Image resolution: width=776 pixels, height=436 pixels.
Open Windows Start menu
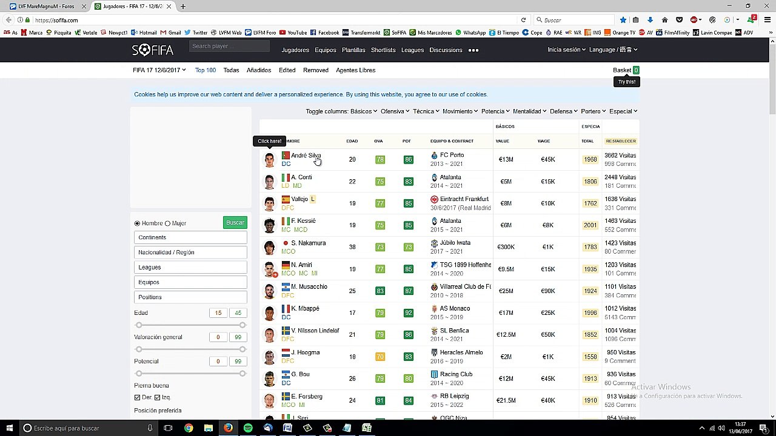pos(10,428)
